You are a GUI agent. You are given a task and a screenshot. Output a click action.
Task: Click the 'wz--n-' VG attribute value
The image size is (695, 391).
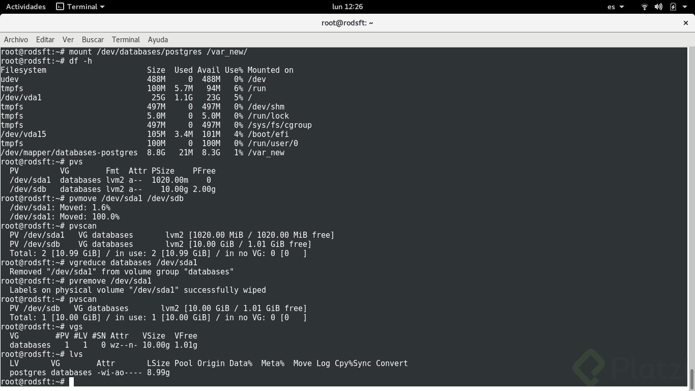(124, 345)
